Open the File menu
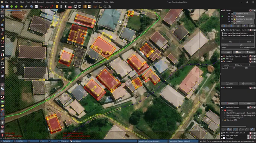256x143 pixels. point(6,2)
